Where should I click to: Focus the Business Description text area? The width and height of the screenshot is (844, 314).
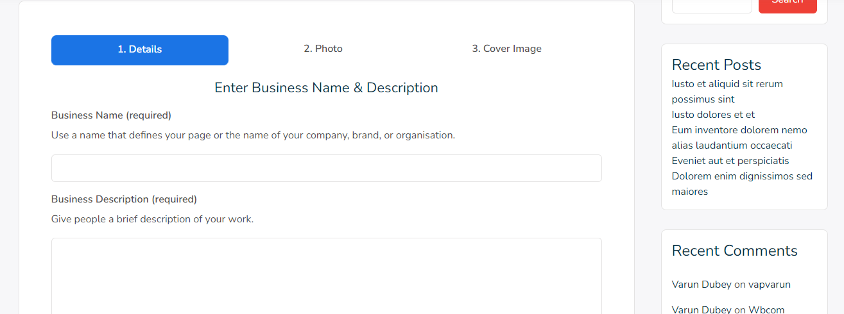click(x=327, y=276)
